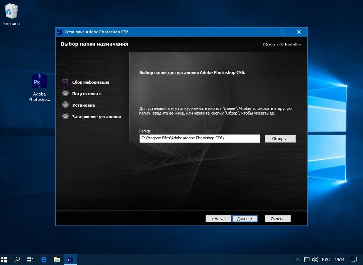Select the Adobe Photoshop desktop shortcut icon

pyautogui.click(x=39, y=88)
